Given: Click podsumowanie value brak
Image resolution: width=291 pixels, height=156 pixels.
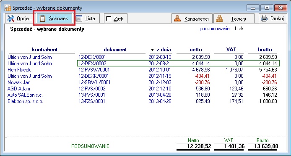Looking at the screenshot, I should pos(239,29).
